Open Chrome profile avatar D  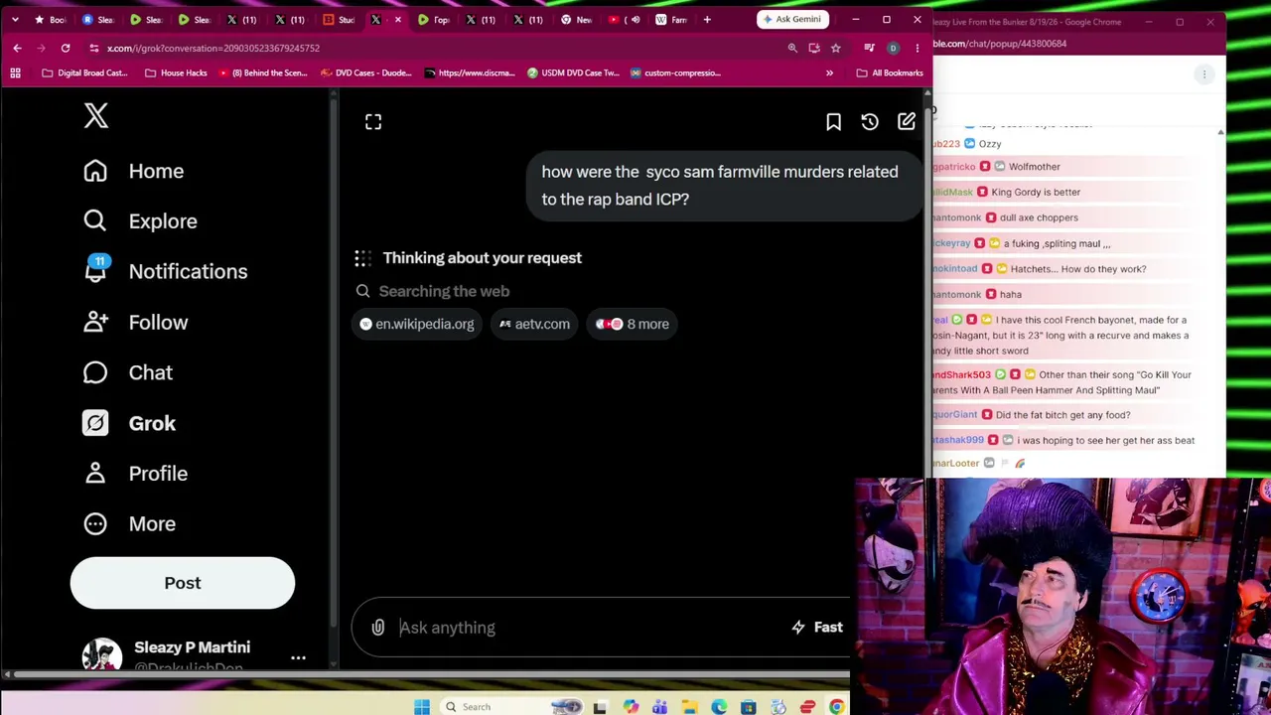tap(893, 48)
